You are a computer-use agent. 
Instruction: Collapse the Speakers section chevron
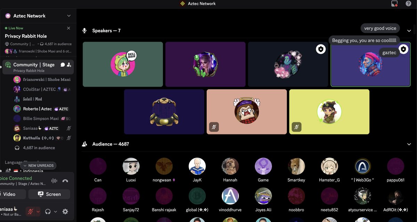(409, 31)
